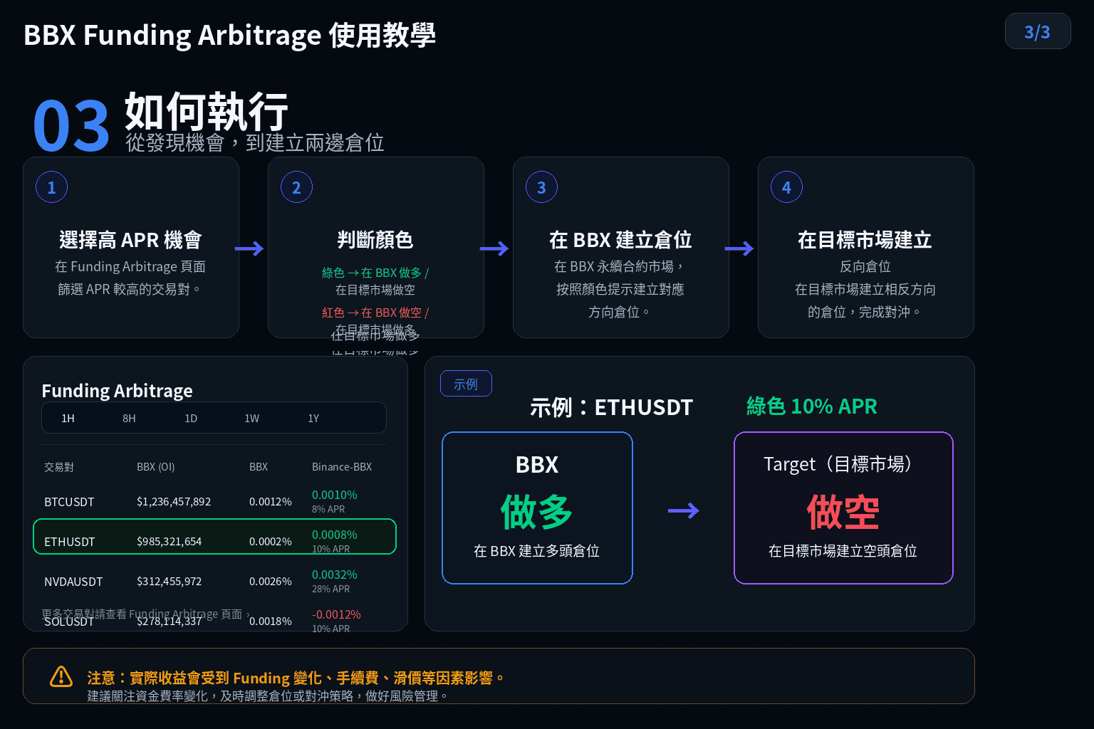Click the 0.0026% BBX rate for NVDAUSDT

click(271, 582)
